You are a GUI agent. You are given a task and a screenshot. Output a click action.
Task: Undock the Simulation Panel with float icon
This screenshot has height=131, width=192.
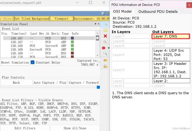[95, 24]
